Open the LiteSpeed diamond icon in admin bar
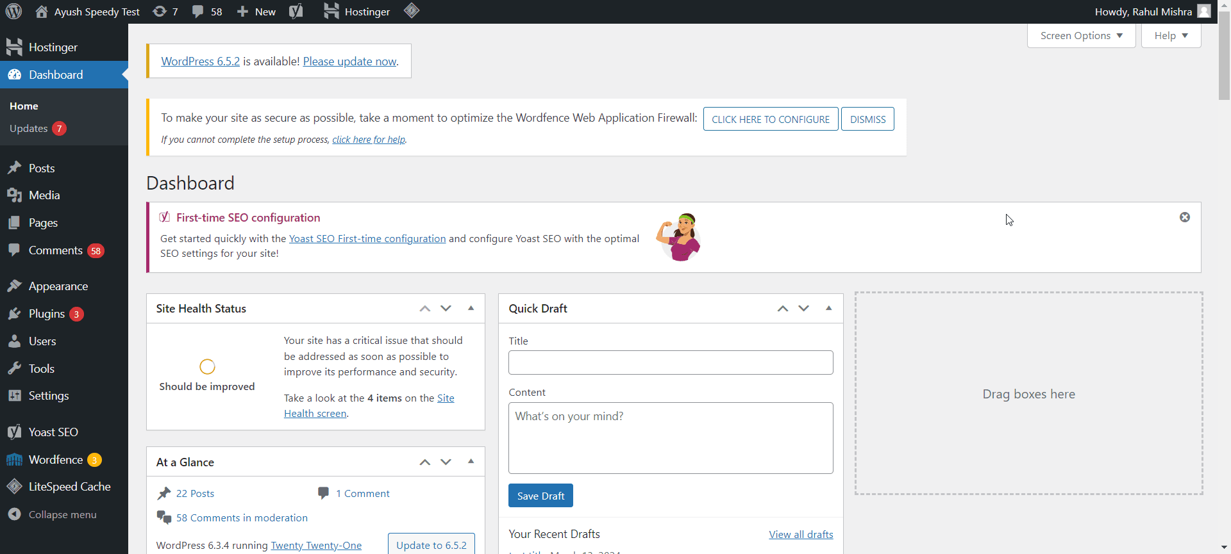Viewport: 1231px width, 554px height. pyautogui.click(x=412, y=11)
